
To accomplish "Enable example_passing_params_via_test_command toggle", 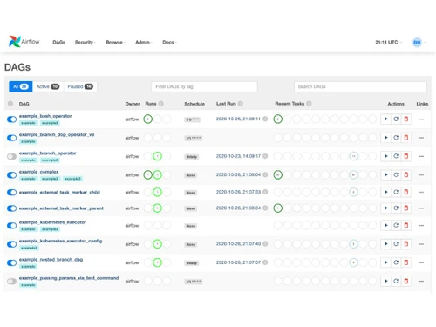I will click(11, 282).
